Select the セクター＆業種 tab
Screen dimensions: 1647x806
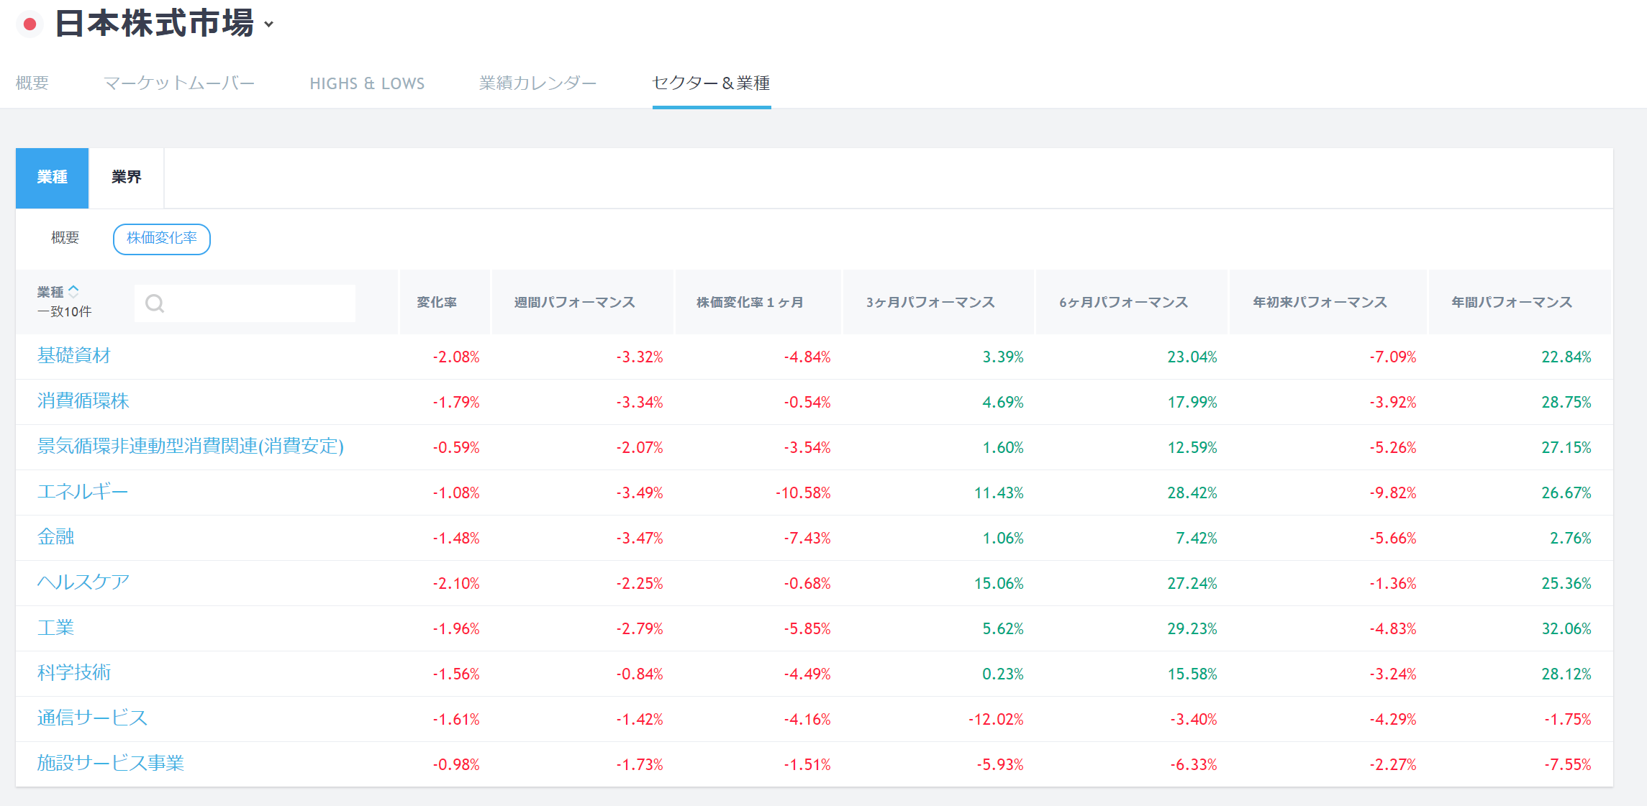712,83
